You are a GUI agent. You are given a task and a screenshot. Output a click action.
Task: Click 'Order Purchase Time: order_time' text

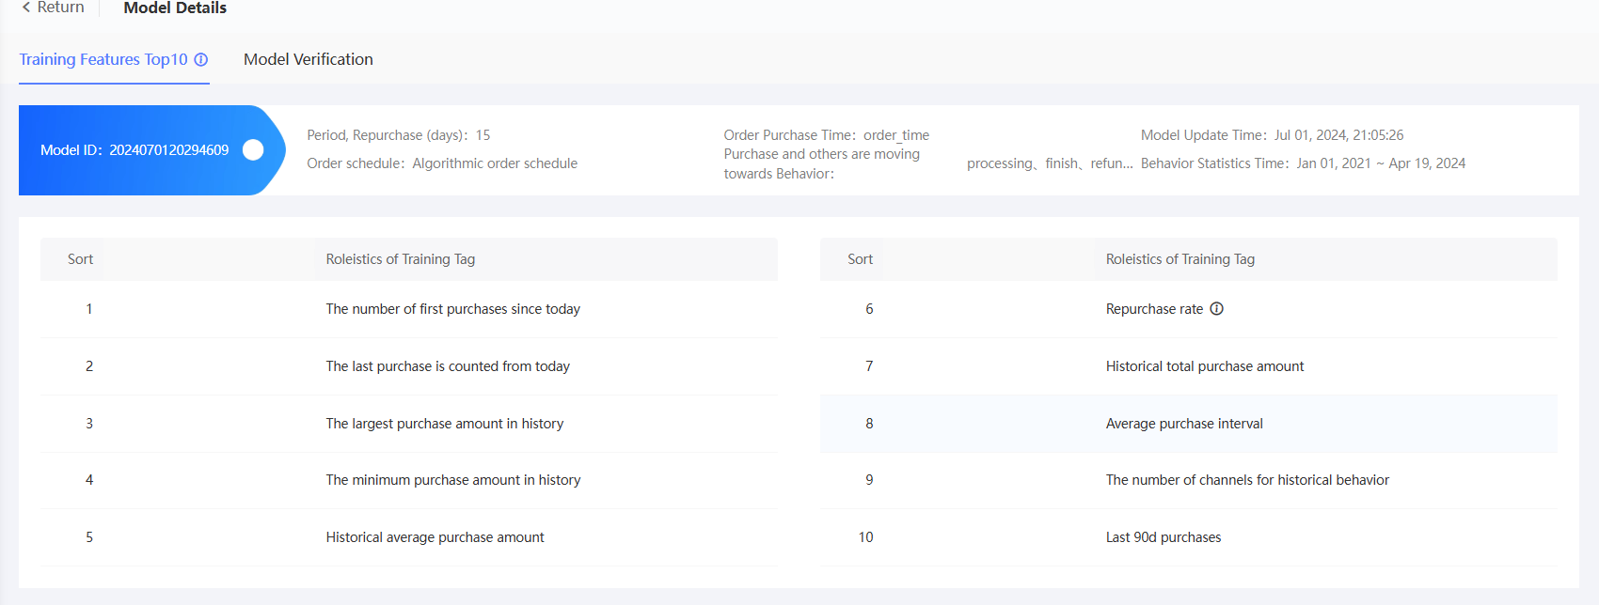[x=827, y=135]
